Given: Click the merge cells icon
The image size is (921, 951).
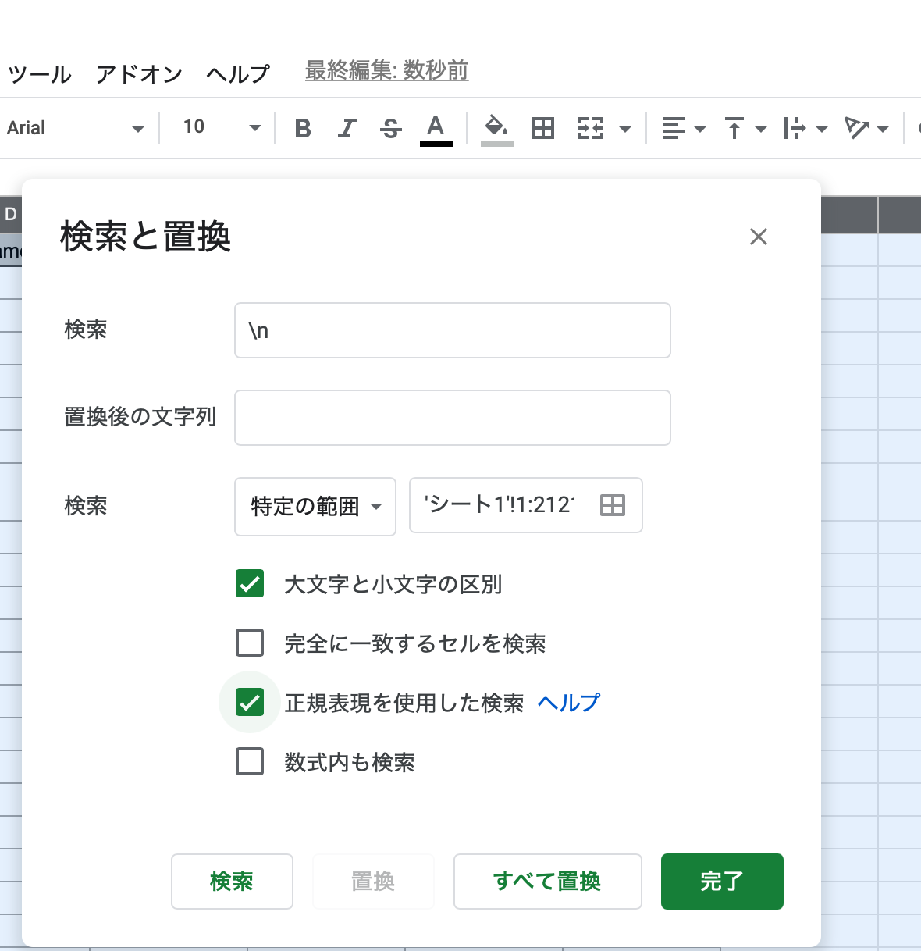Looking at the screenshot, I should click(x=591, y=128).
